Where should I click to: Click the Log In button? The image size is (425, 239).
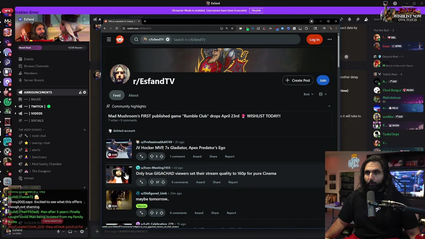pyautogui.click(x=314, y=40)
